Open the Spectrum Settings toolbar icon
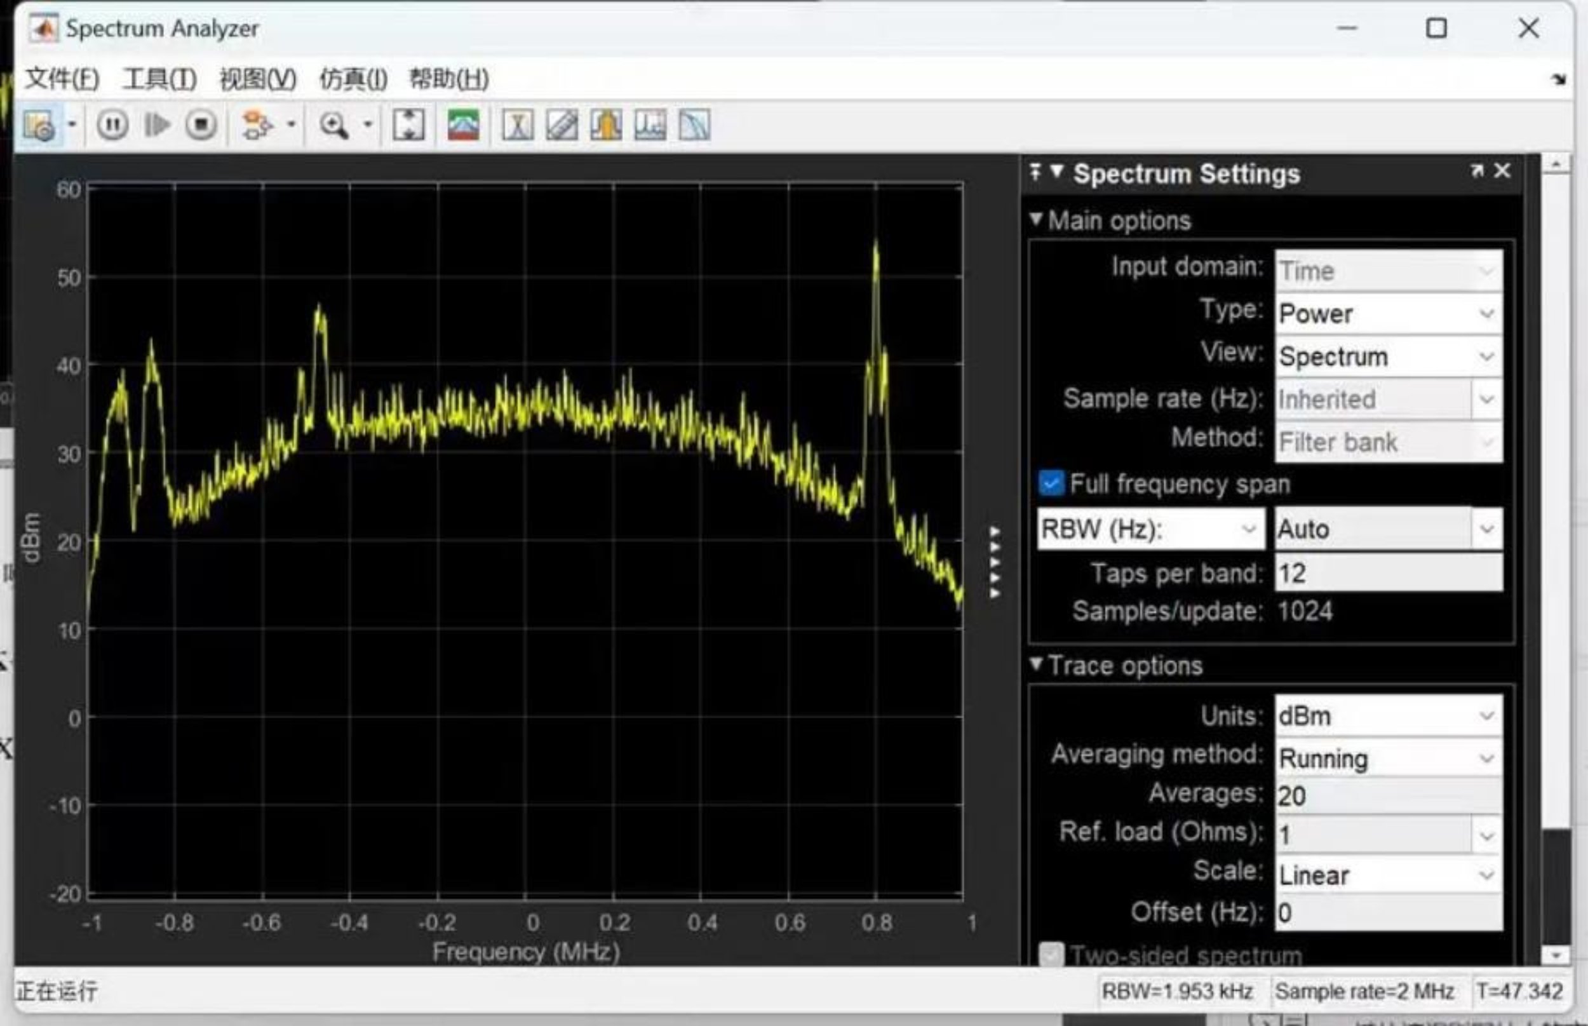 pos(39,125)
